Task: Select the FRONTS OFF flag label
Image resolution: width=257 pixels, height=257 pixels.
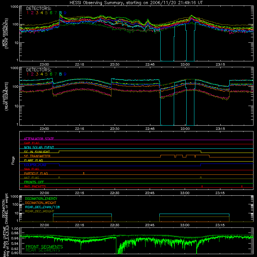Action: click(x=34, y=182)
